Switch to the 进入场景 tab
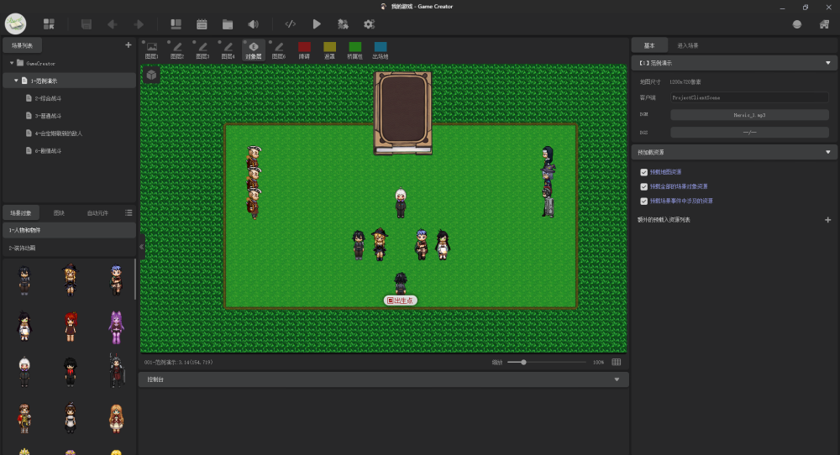 pyautogui.click(x=687, y=44)
